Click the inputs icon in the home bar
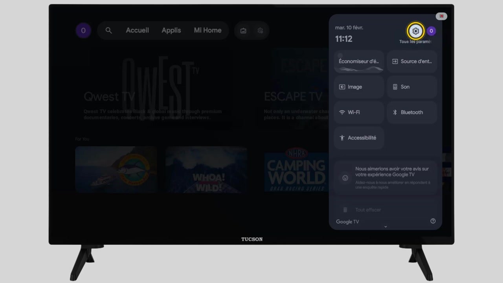503x283 pixels. [243, 31]
